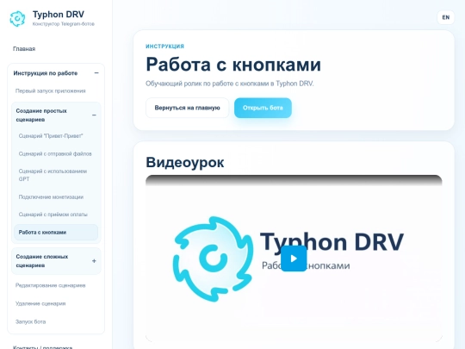Collapse the Инструкция по работе section

point(56,73)
